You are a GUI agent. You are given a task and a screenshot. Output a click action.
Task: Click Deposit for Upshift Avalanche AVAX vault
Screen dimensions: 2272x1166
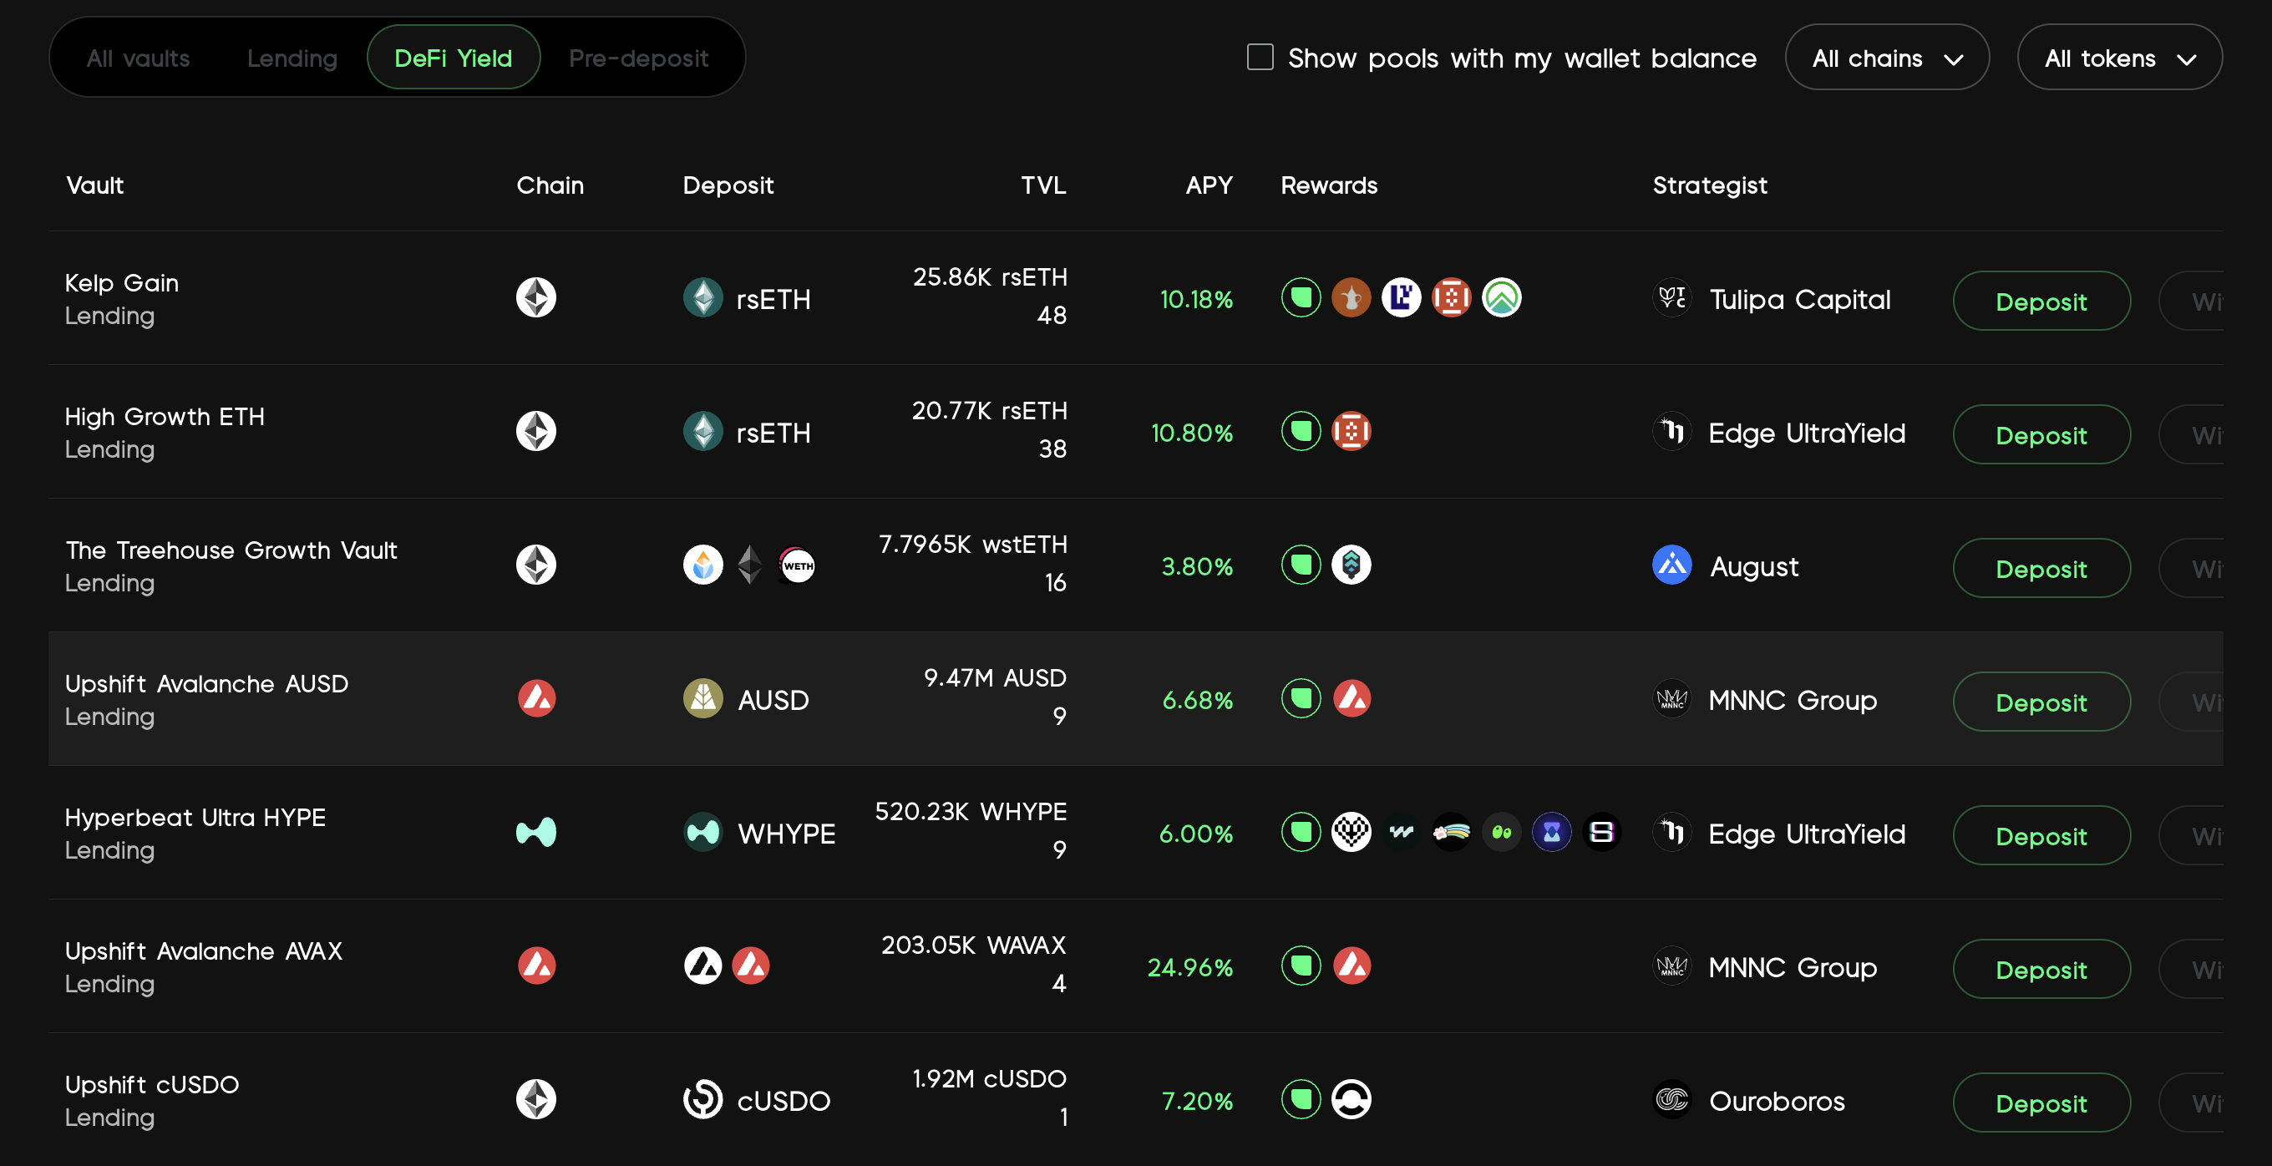[x=2040, y=970]
